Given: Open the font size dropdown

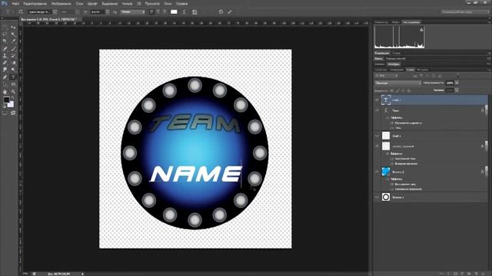Looking at the screenshot, I should (108, 12).
